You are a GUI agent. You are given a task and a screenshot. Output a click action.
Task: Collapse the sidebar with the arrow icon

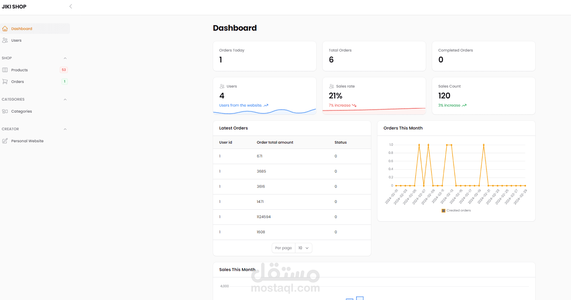[71, 6]
